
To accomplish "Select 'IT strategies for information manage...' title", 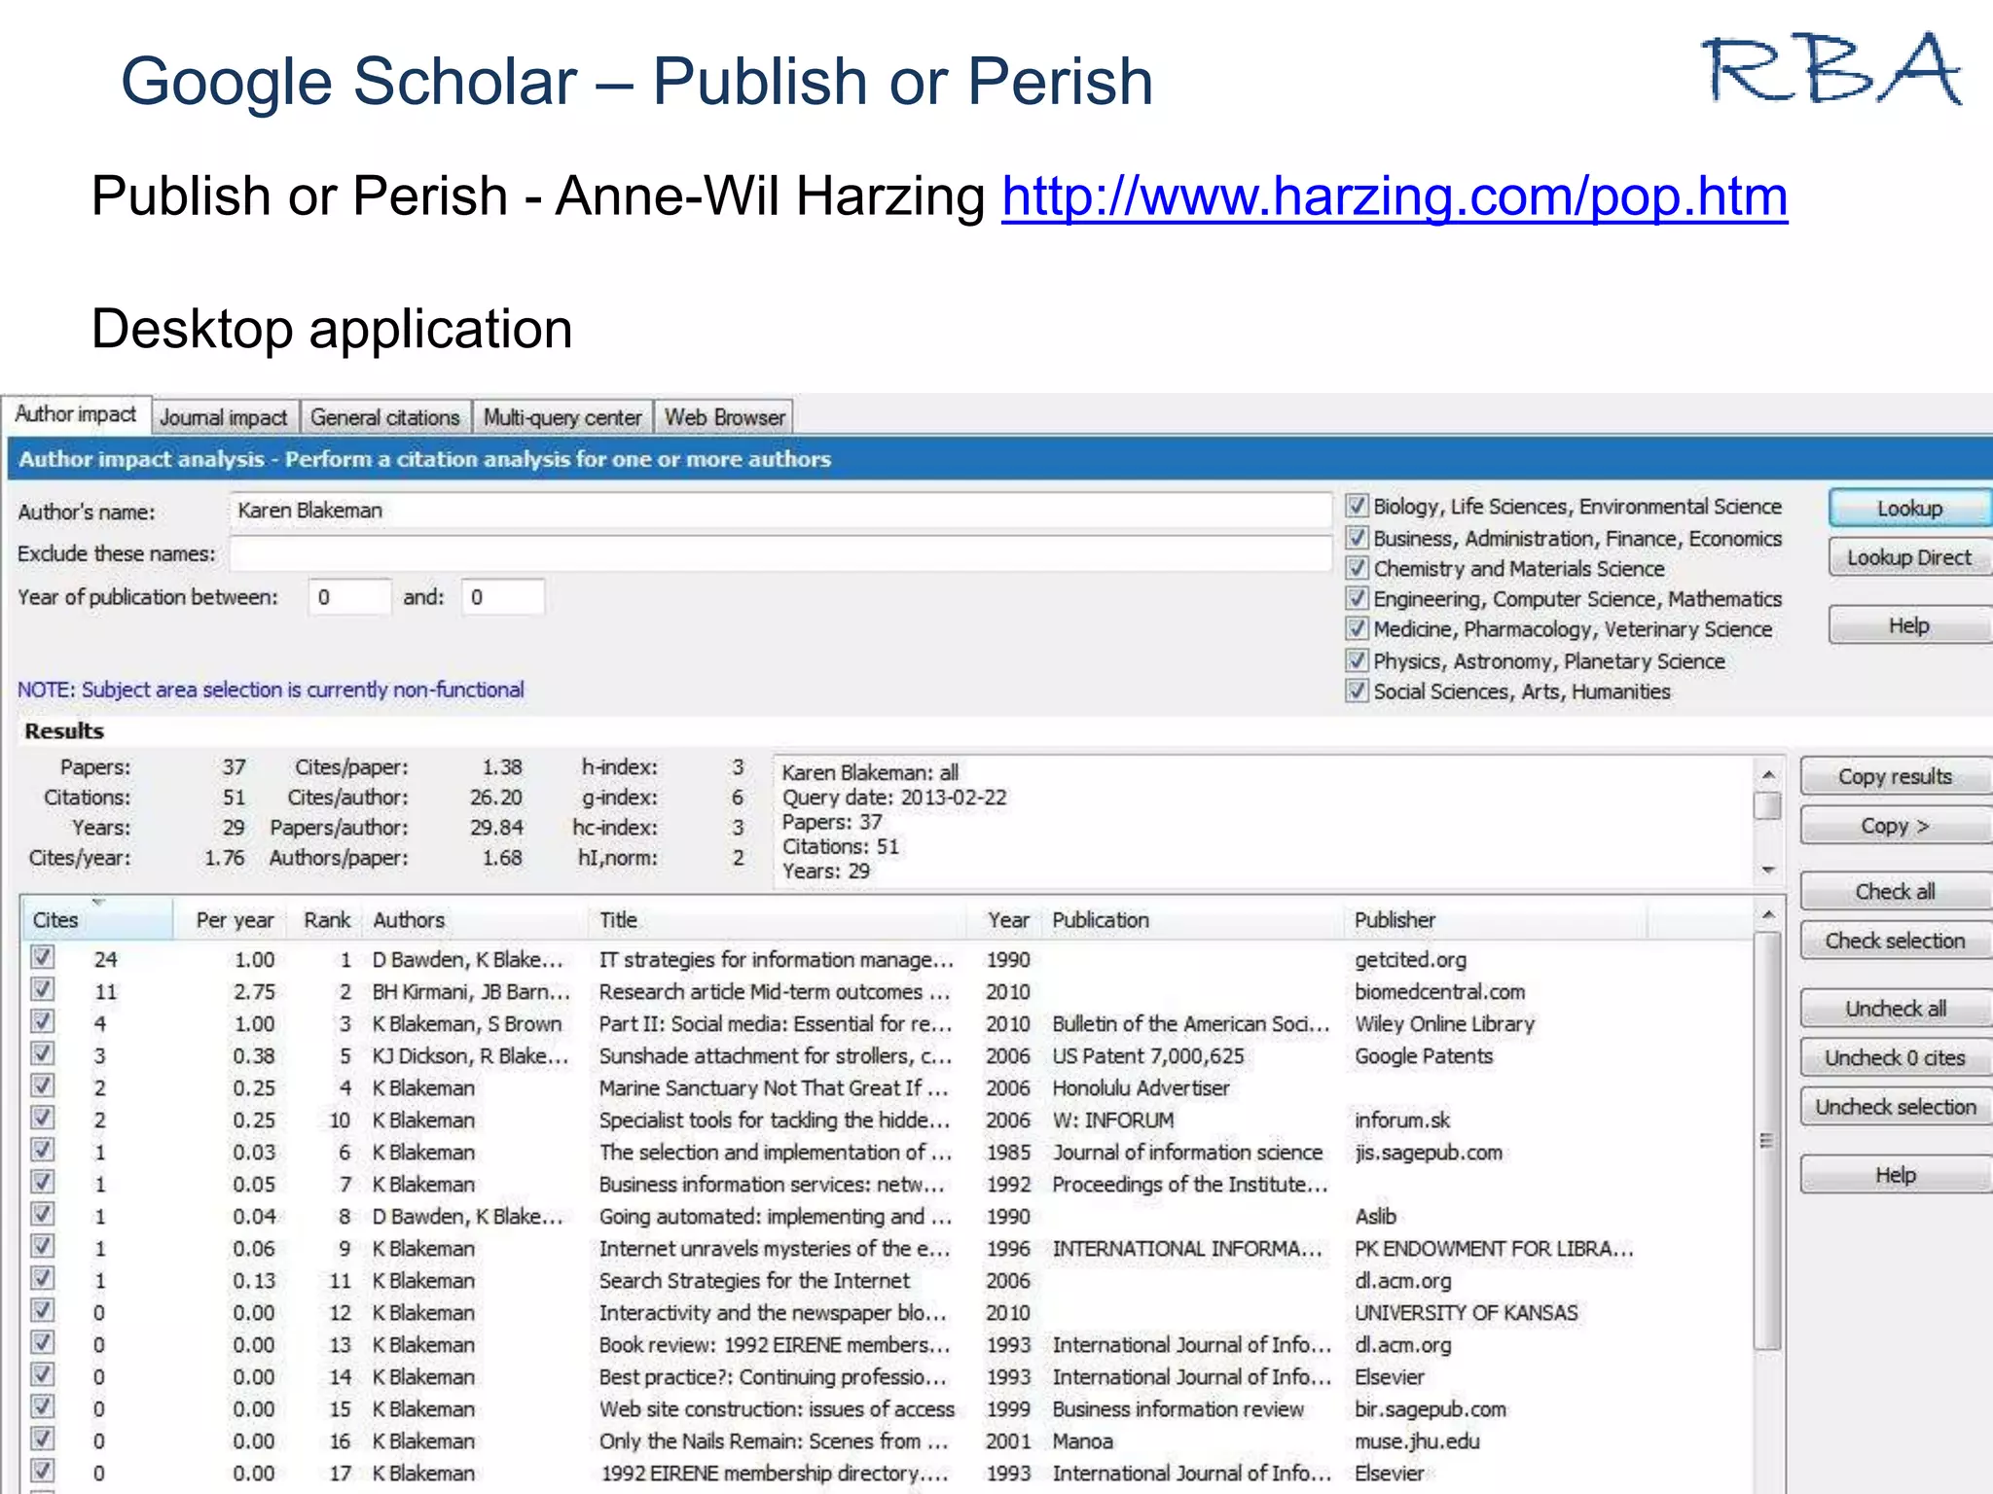I will pos(776,960).
